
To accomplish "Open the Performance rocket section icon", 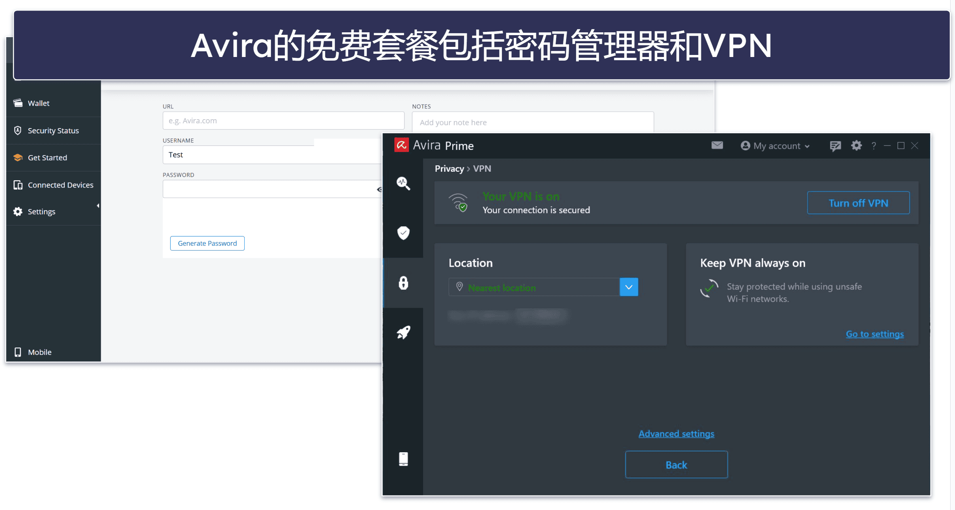I will click(x=403, y=333).
